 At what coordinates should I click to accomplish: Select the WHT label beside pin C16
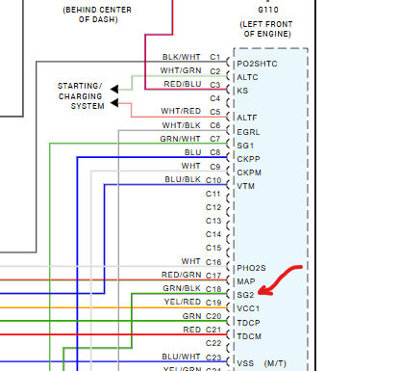tap(191, 261)
